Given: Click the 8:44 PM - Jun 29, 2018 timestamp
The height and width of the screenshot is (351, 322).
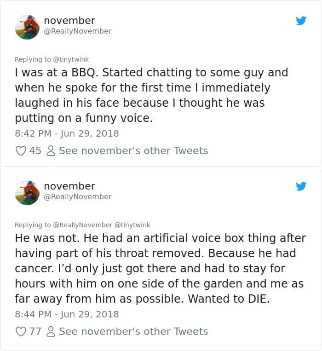Looking at the screenshot, I should [x=67, y=314].
